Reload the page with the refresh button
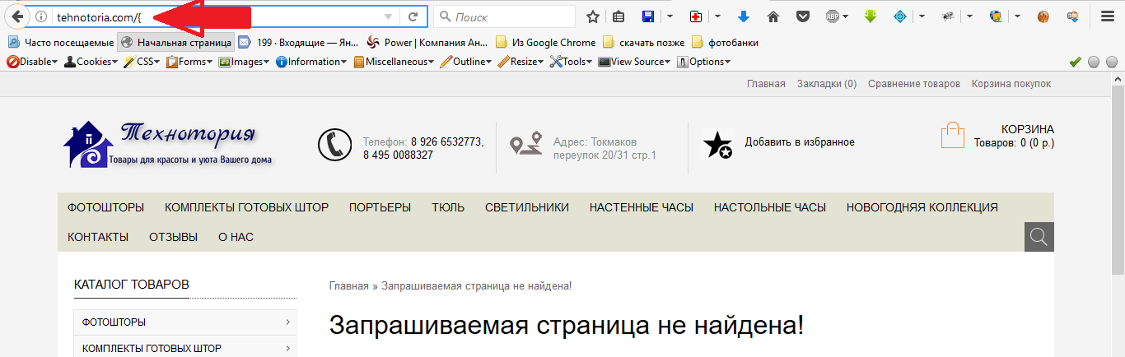The width and height of the screenshot is (1125, 357). (413, 16)
